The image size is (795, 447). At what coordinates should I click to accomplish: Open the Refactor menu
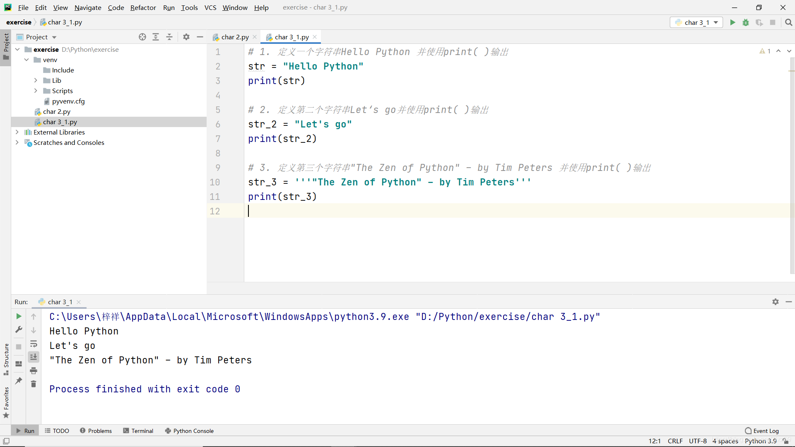(143, 7)
